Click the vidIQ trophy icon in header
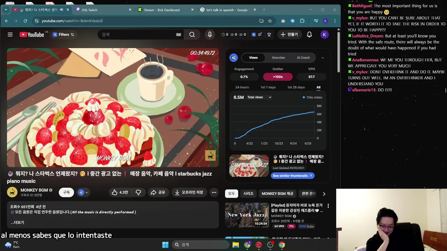The image size is (447, 251). point(269,35)
